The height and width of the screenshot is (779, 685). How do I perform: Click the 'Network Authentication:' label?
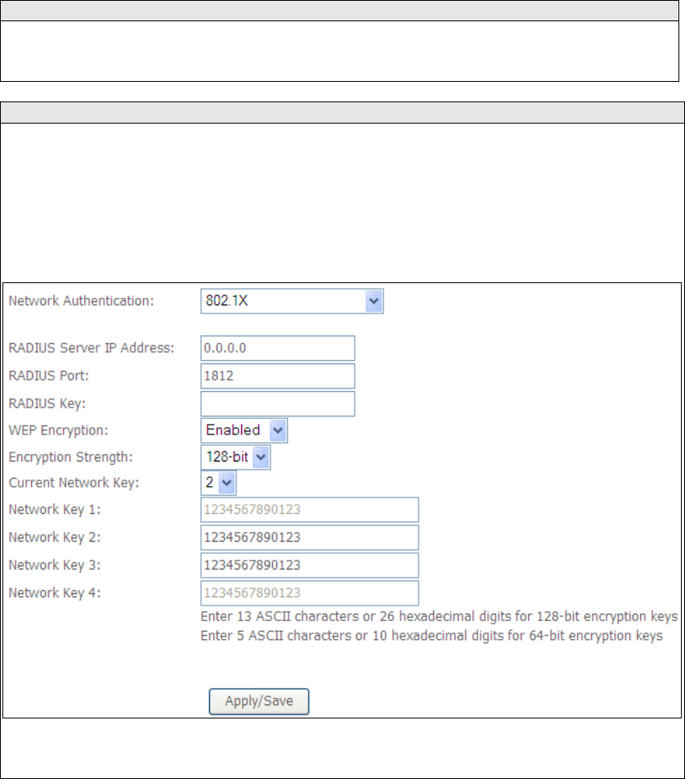point(82,301)
